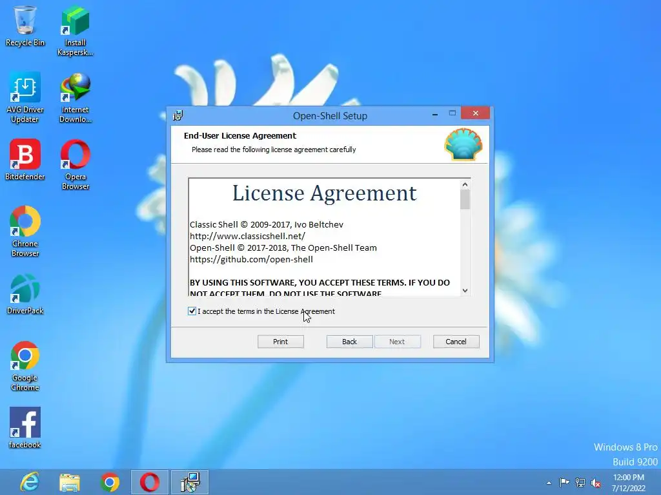Select the AVG Driver Updater shortcut

(25, 98)
